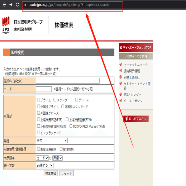Open the 業種 dropdown showing 全て
186x186 pixels.
point(52,141)
